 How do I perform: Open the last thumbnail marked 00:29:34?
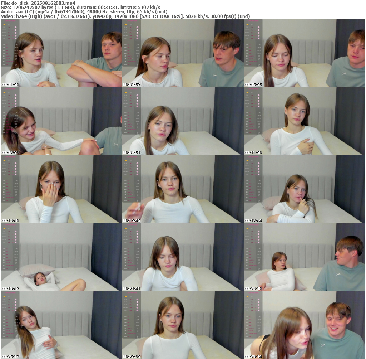305,325
